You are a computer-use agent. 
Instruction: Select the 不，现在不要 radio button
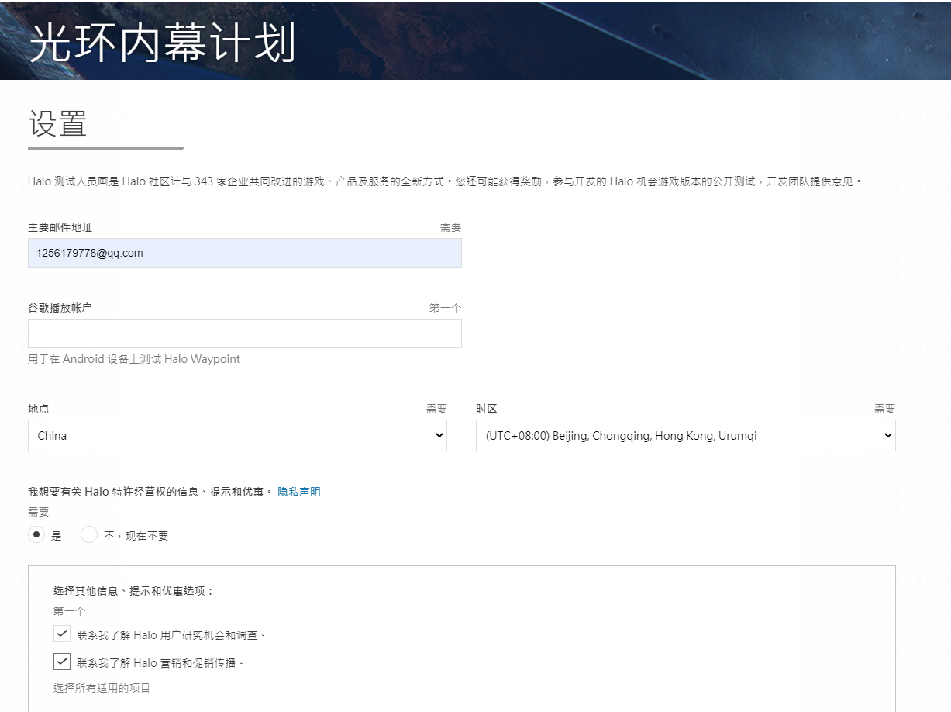pyautogui.click(x=89, y=535)
